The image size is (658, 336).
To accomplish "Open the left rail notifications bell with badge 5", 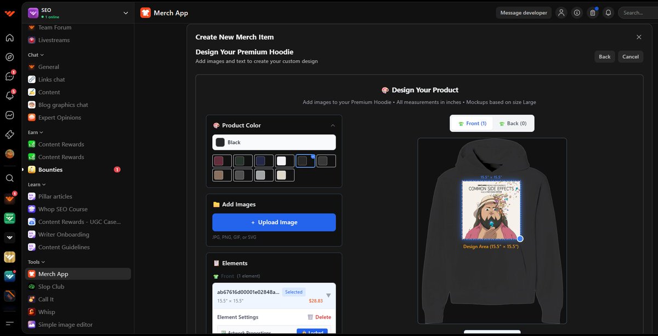I will pos(9,95).
